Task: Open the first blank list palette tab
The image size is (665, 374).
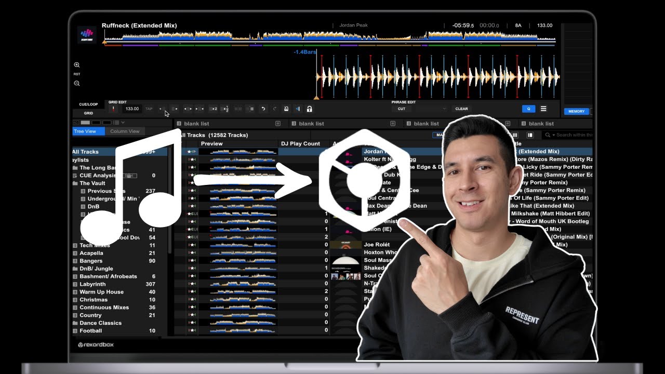Action: tap(196, 124)
